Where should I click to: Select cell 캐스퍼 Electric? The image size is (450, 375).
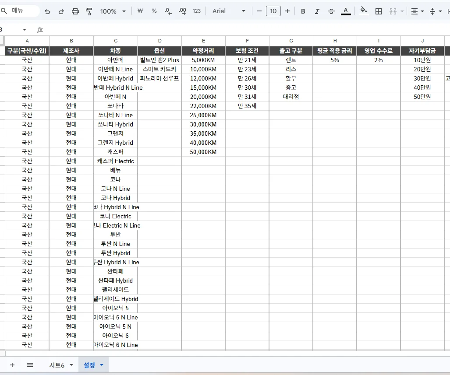pyautogui.click(x=116, y=161)
